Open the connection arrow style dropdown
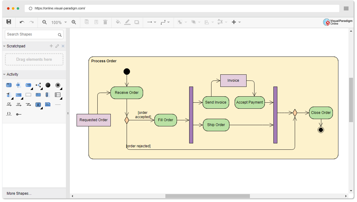 pos(152,22)
